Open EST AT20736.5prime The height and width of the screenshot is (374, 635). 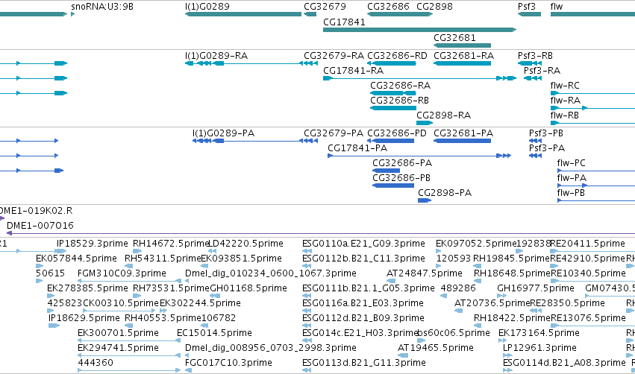[x=492, y=303]
